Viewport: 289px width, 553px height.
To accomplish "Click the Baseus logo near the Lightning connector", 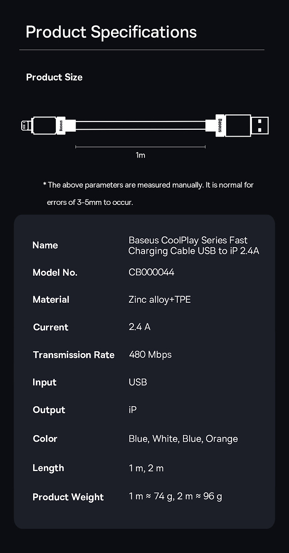I will 61,126.
